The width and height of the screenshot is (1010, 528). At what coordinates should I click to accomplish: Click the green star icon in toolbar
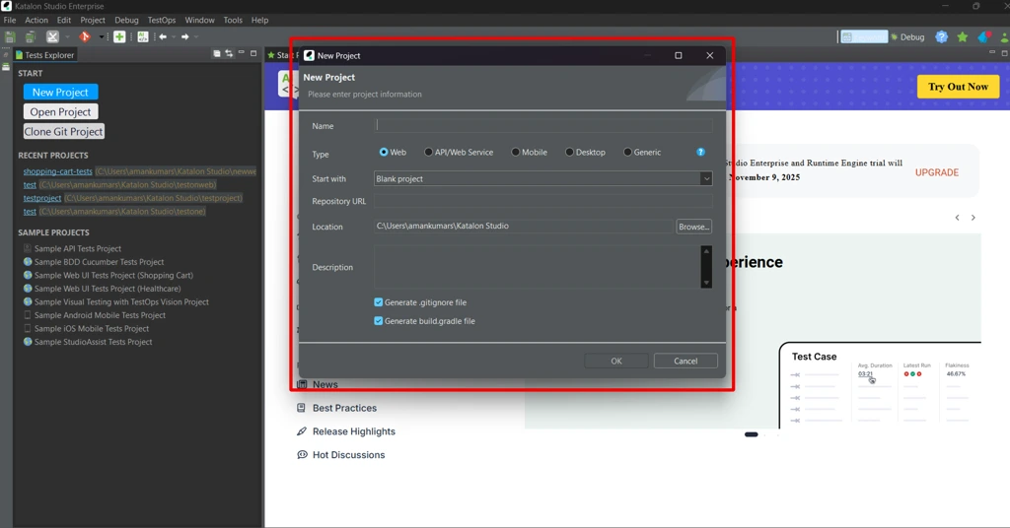tap(963, 36)
